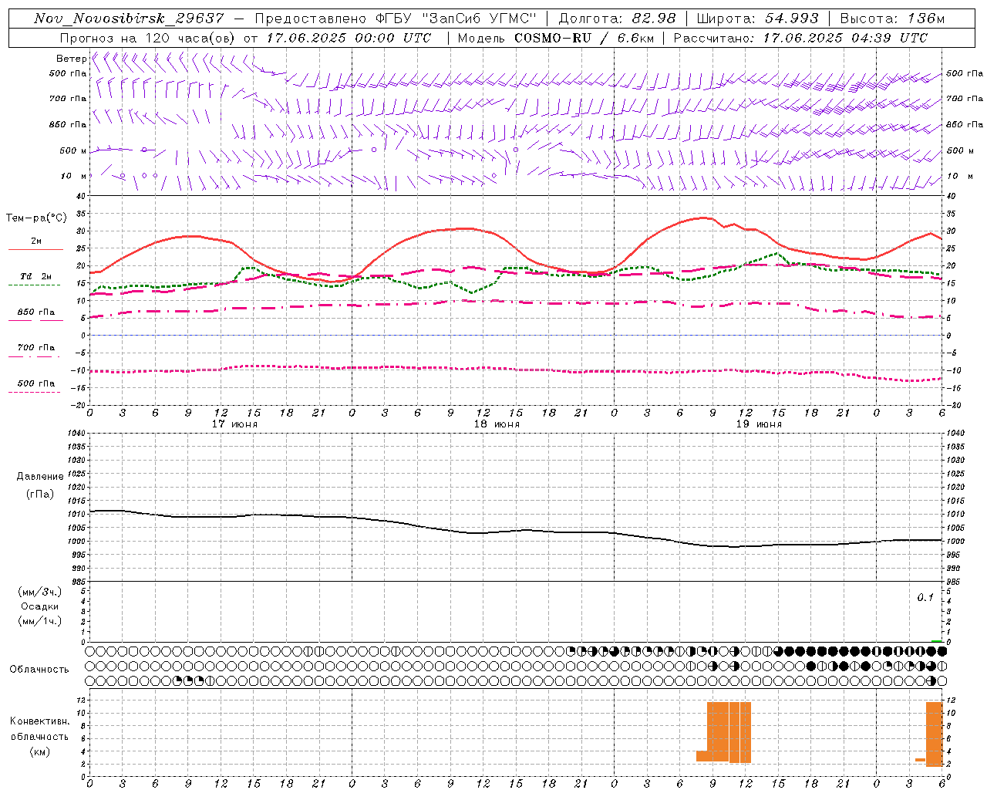Image resolution: width=987 pixels, height=790 pixels.
Task: Select the "Широта: 54.993" header value
Action: (757, 19)
